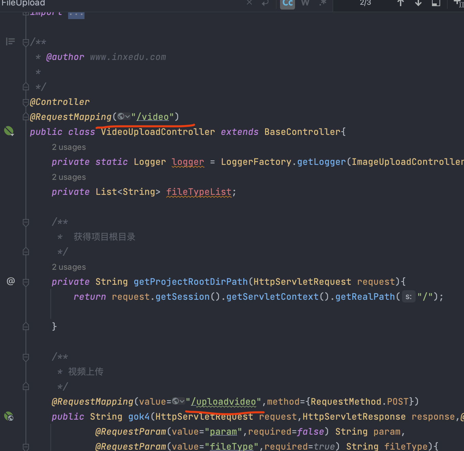The height and width of the screenshot is (451, 464).
Task: Expand the collapsed import block
Action: (x=76, y=15)
